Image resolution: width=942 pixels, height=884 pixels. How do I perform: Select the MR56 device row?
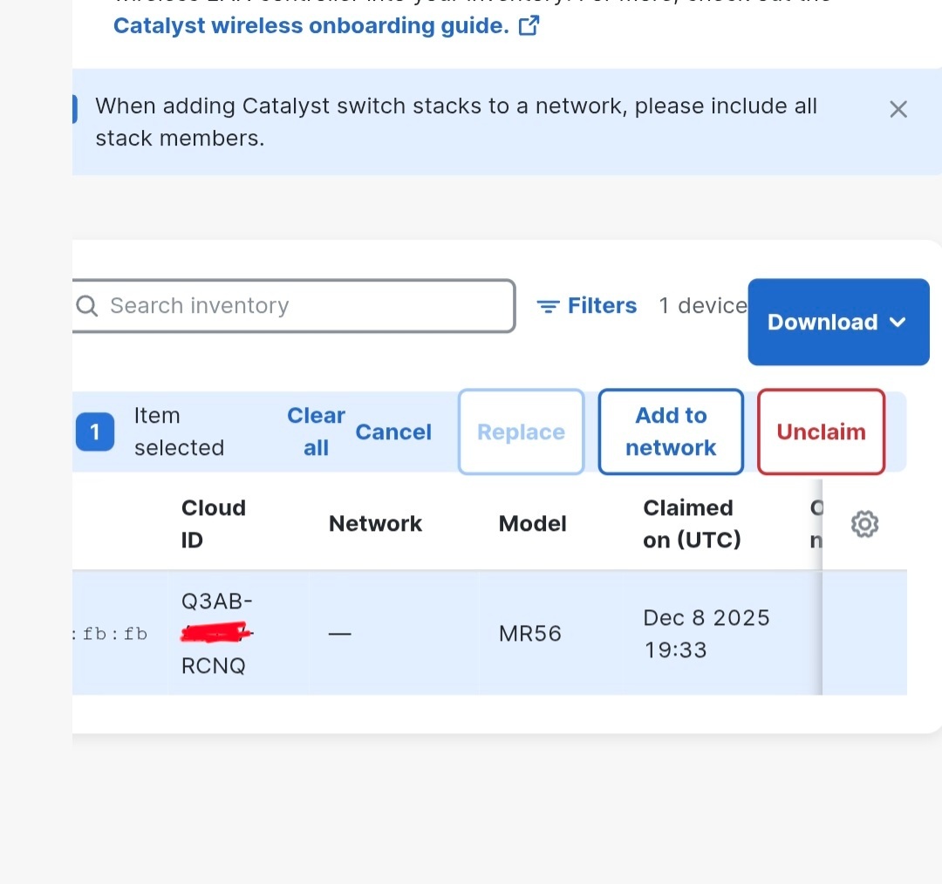point(436,634)
